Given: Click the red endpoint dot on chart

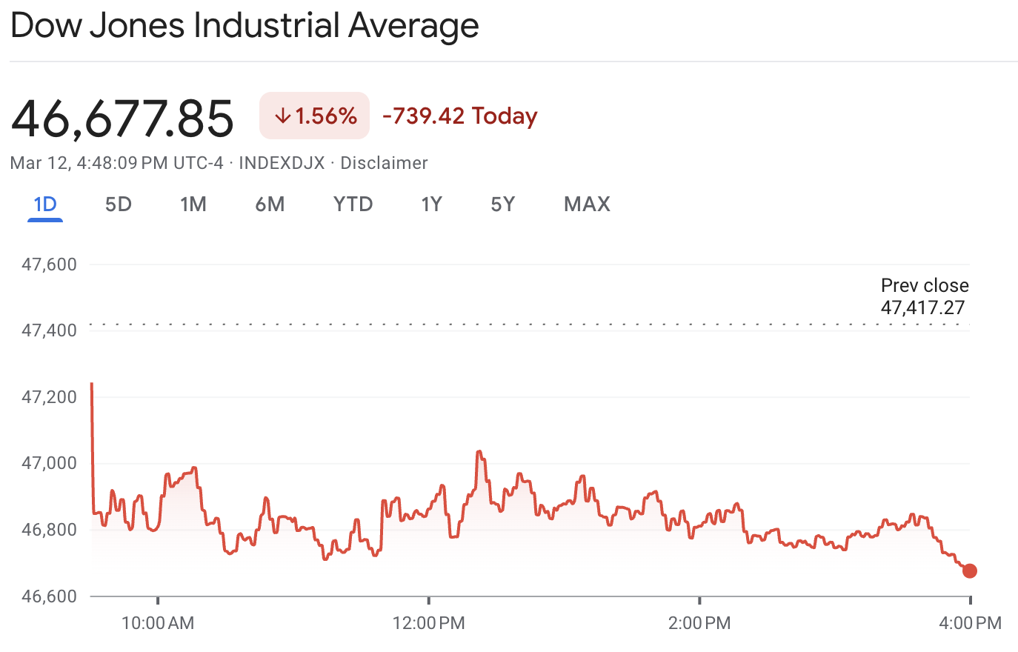Looking at the screenshot, I should click(x=970, y=571).
